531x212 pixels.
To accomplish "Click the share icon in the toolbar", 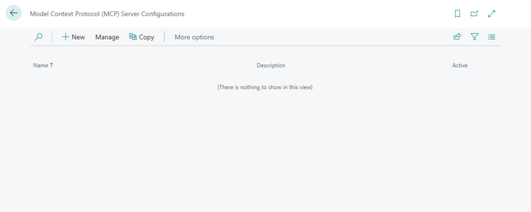I will click(457, 37).
